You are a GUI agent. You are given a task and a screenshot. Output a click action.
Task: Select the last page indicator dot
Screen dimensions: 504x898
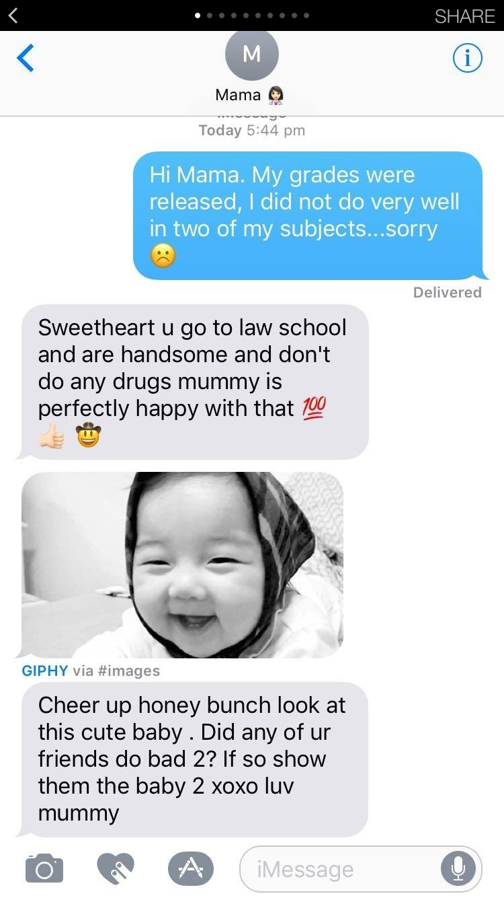tap(306, 15)
